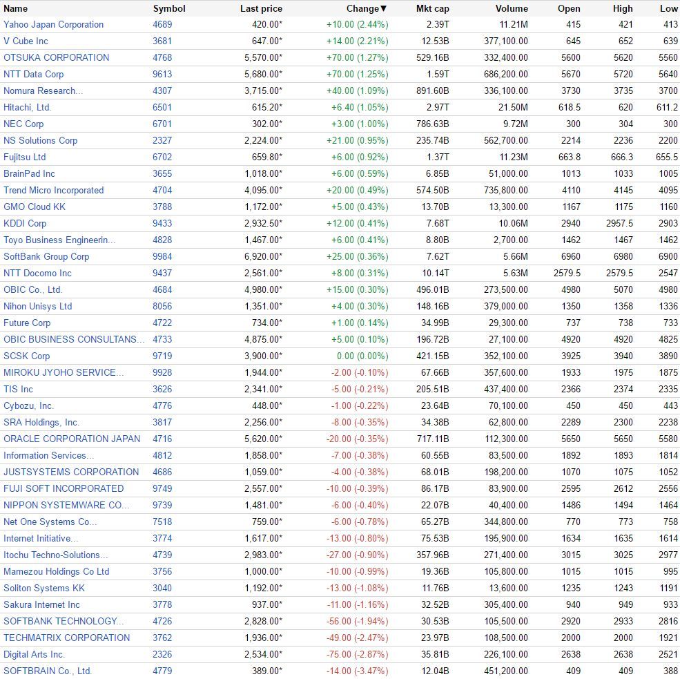Open NTT Data Corp link
680x679 pixels.
33,74
